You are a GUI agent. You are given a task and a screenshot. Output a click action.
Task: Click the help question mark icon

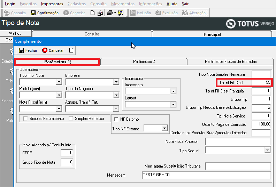(x=121, y=13)
